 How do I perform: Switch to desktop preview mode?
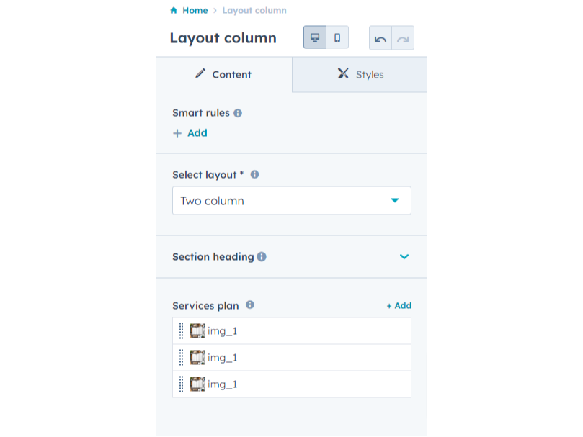pos(315,37)
